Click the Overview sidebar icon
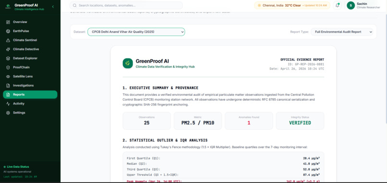387x183 pixels. coord(8,22)
